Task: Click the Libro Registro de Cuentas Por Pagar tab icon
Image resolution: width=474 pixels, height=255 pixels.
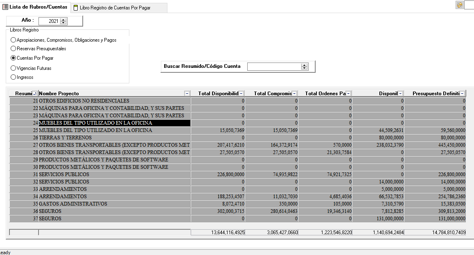Action: (76, 8)
